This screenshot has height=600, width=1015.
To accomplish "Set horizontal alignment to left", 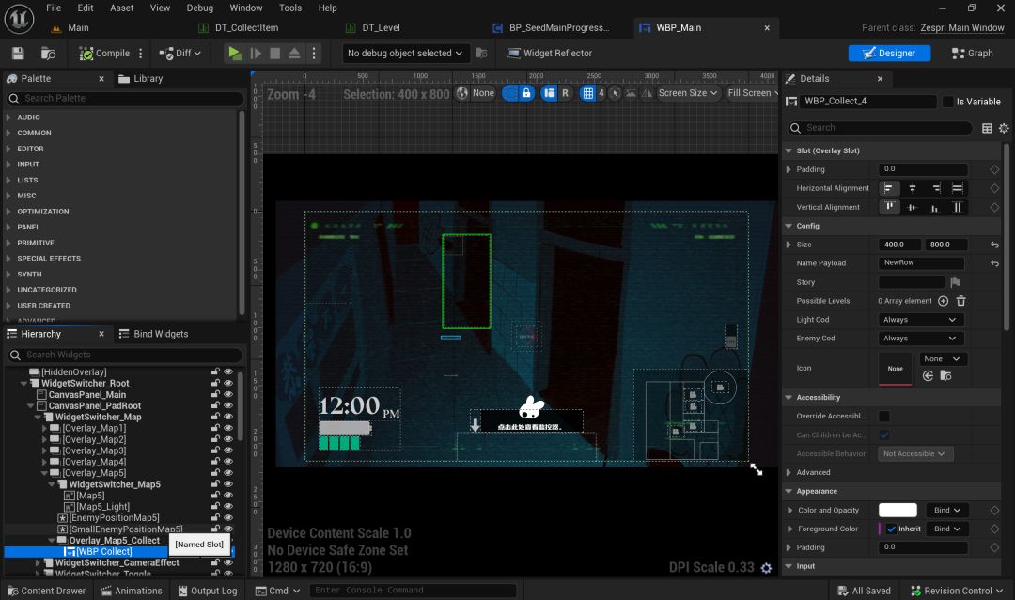I will (x=889, y=188).
